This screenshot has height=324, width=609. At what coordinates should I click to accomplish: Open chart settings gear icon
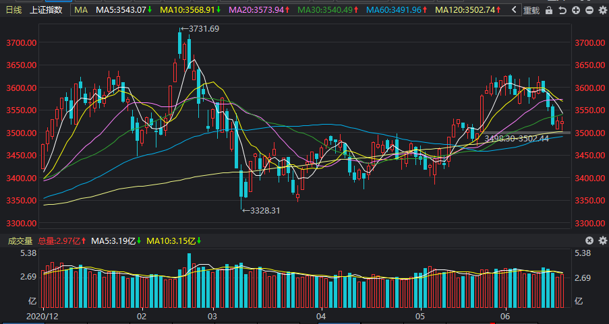coord(603,11)
